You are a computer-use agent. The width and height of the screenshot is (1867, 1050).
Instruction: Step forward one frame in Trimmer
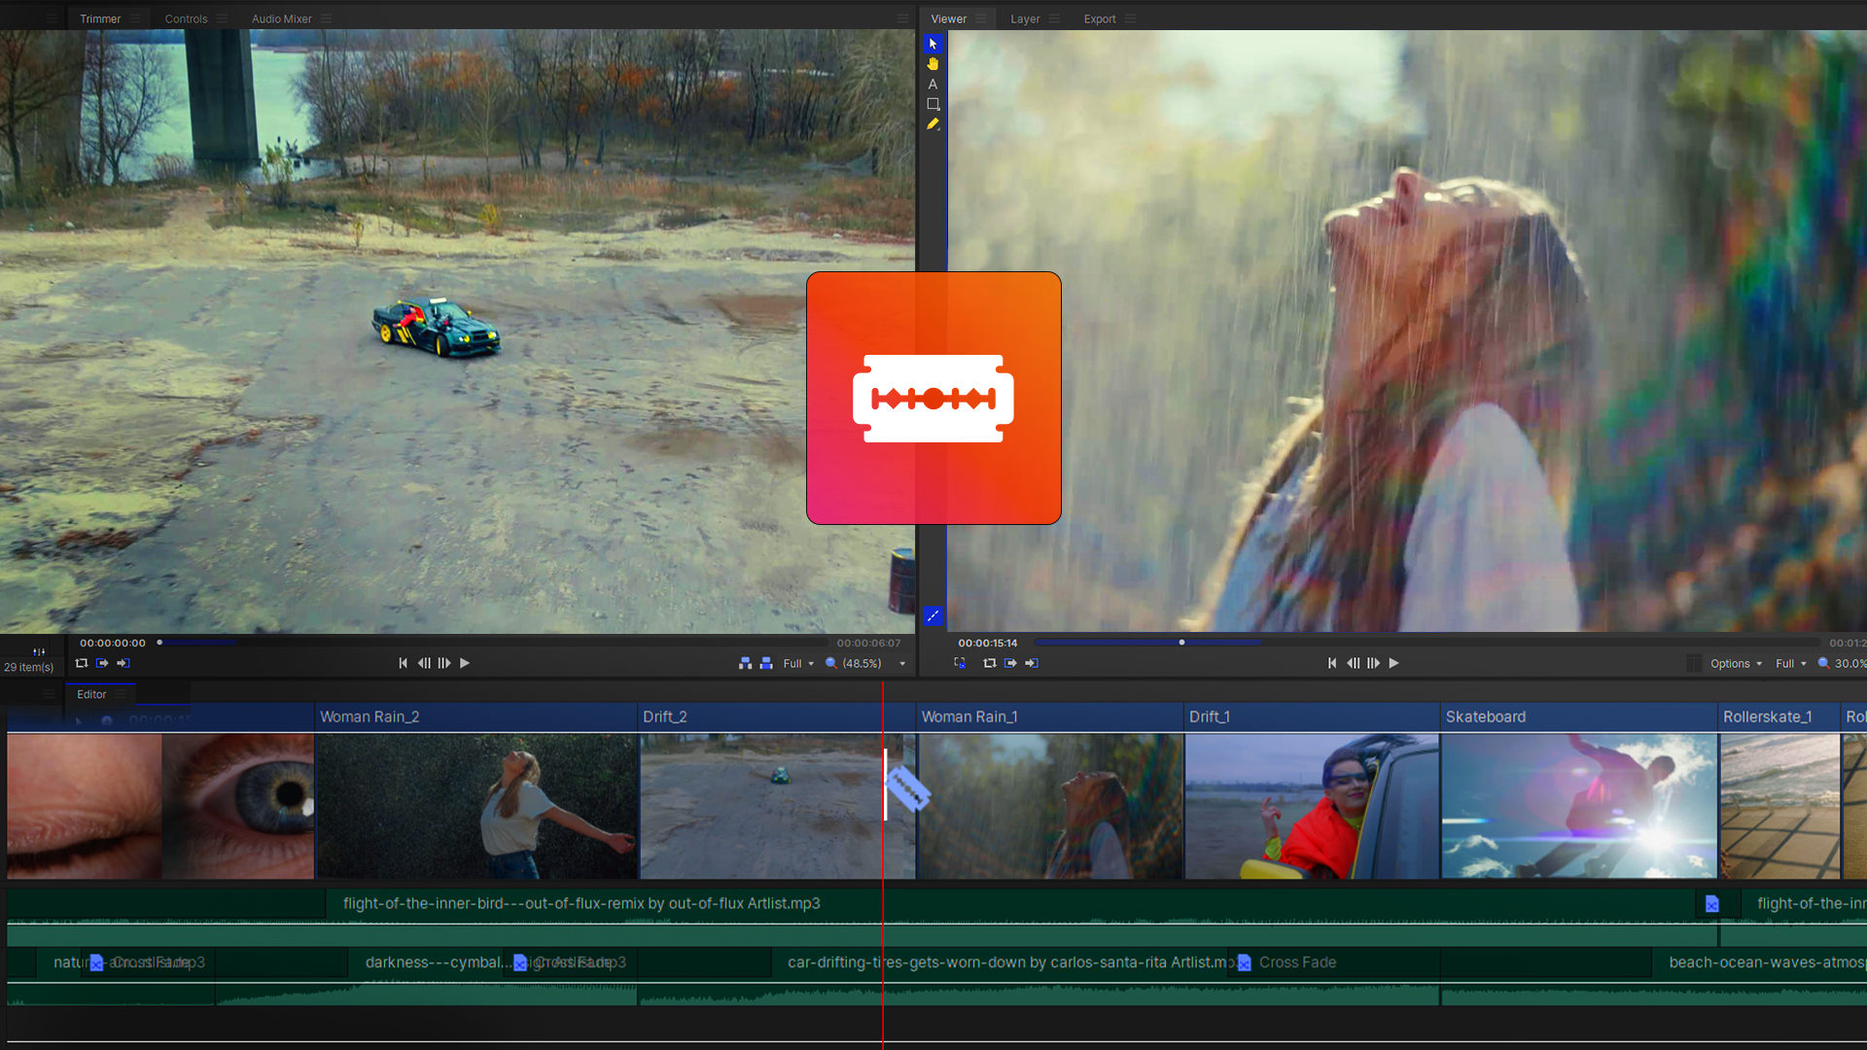pyautogui.click(x=444, y=663)
